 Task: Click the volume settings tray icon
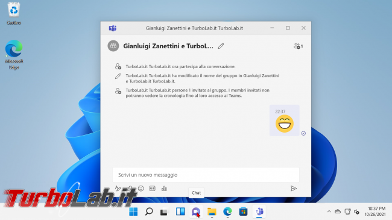[357, 212]
